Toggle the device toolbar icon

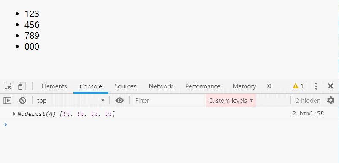click(x=22, y=86)
